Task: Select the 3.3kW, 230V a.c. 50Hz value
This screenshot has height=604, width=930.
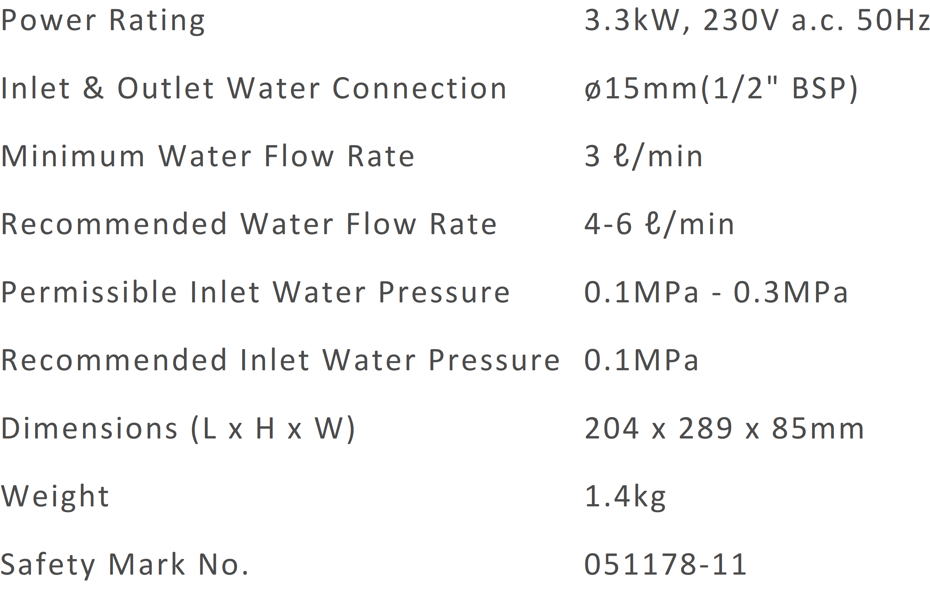Action: click(757, 21)
